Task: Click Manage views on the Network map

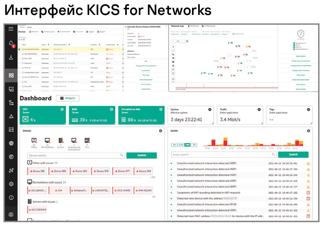Action: pyautogui.click(x=193, y=26)
